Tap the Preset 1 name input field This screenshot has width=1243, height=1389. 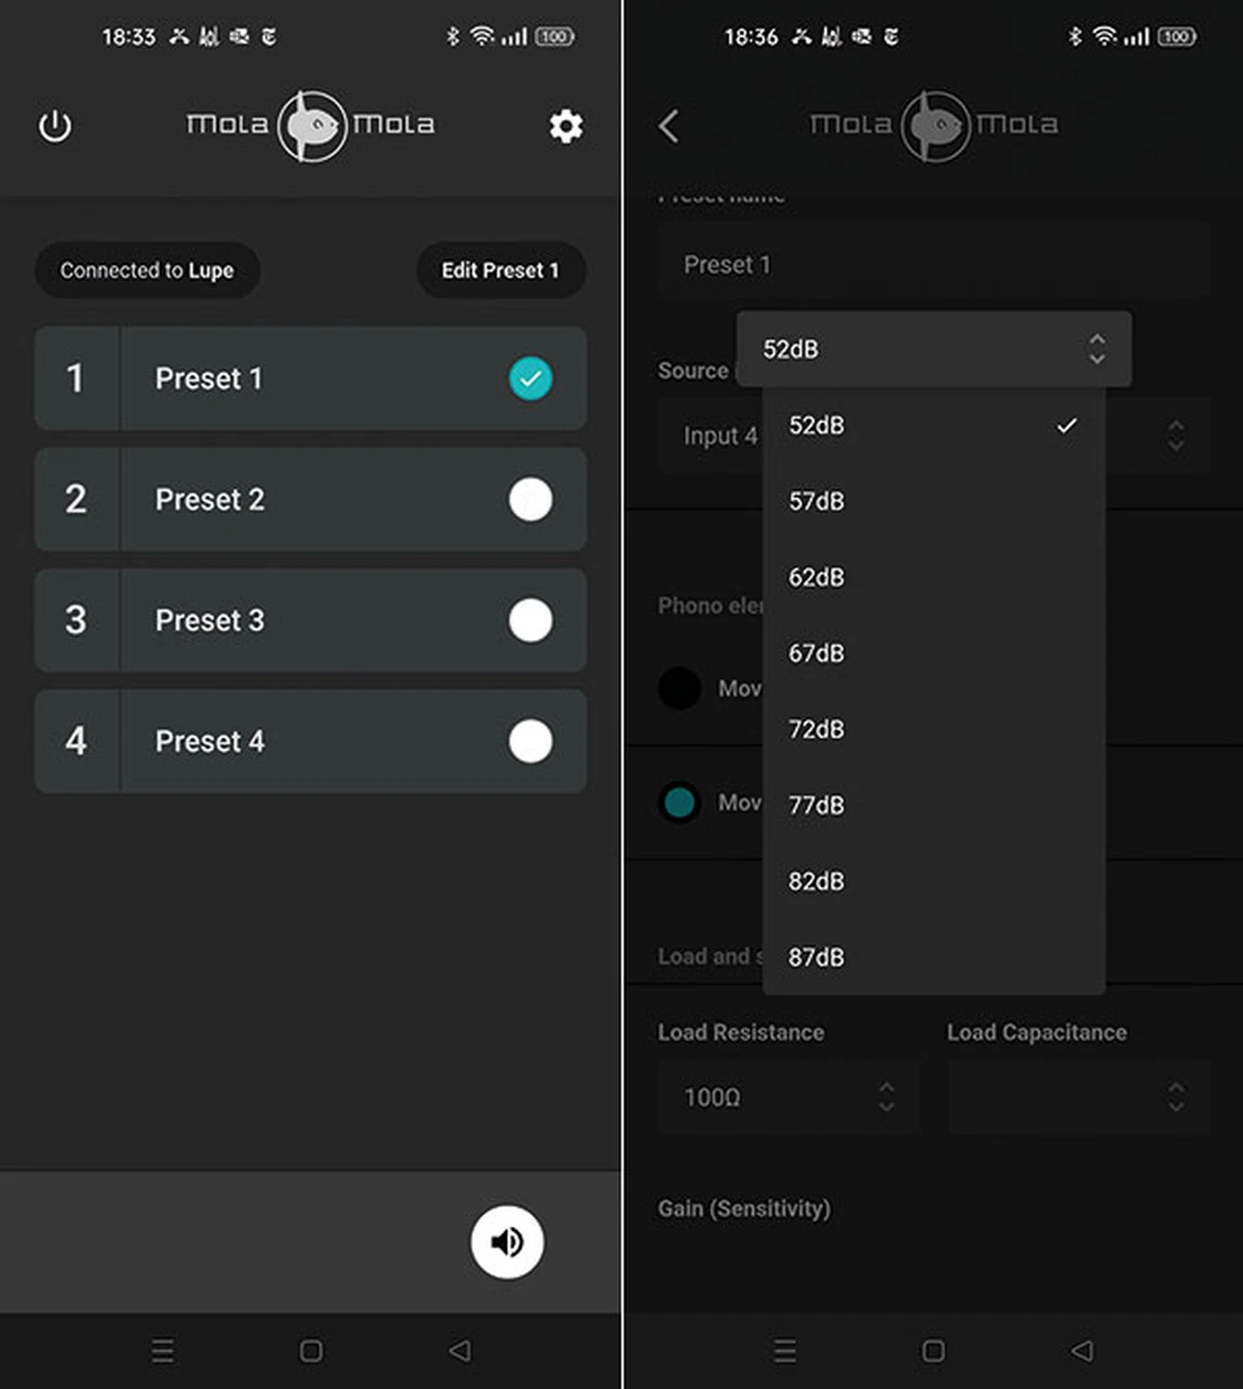933,265
